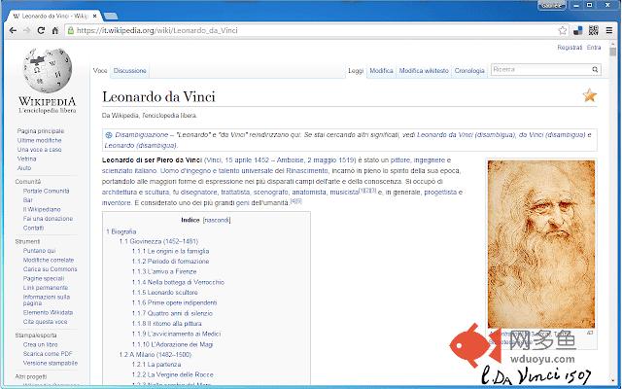Switch to the Voce tab
The image size is (622, 389).
pyautogui.click(x=100, y=71)
